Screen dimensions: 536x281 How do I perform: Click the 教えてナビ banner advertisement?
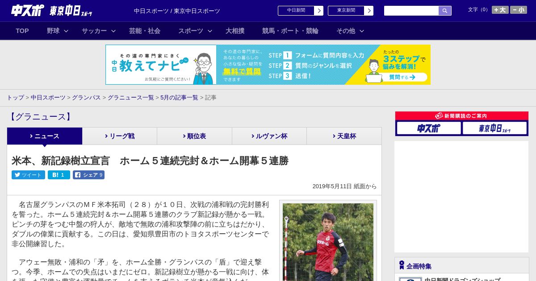[x=268, y=65]
